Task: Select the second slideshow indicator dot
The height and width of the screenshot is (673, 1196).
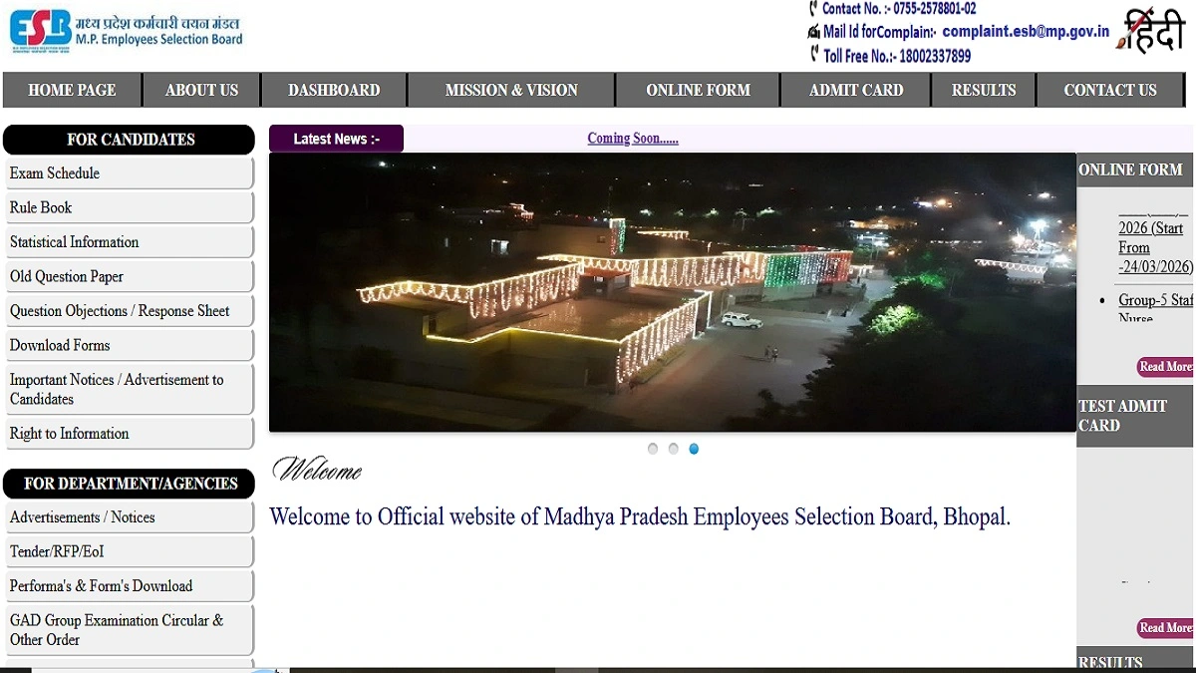Action: [674, 449]
